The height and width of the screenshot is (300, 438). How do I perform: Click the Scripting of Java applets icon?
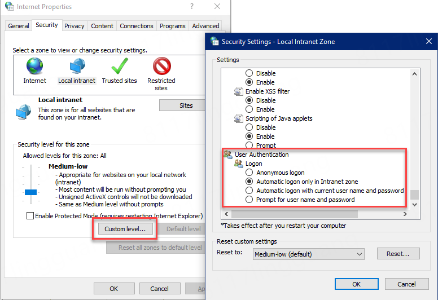point(238,118)
